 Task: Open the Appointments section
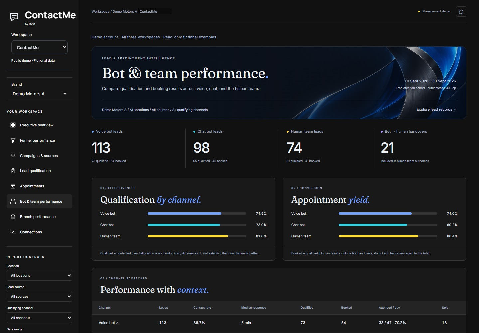coord(39,186)
